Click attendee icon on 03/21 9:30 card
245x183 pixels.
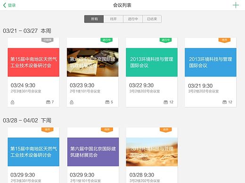[x=225, y=102]
